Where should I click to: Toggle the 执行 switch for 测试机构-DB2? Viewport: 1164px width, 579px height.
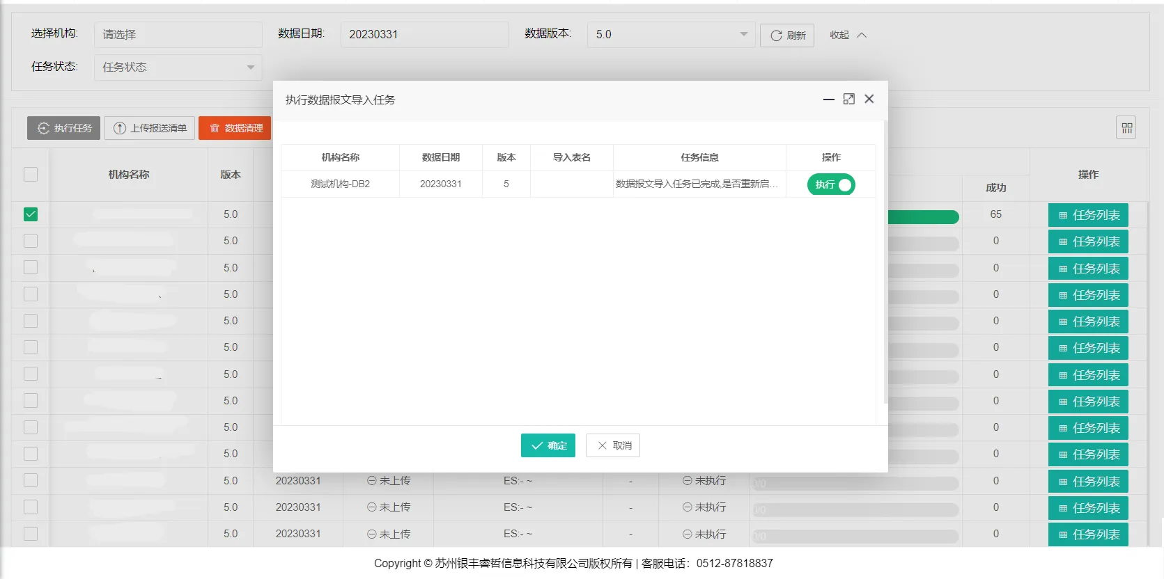tap(831, 184)
